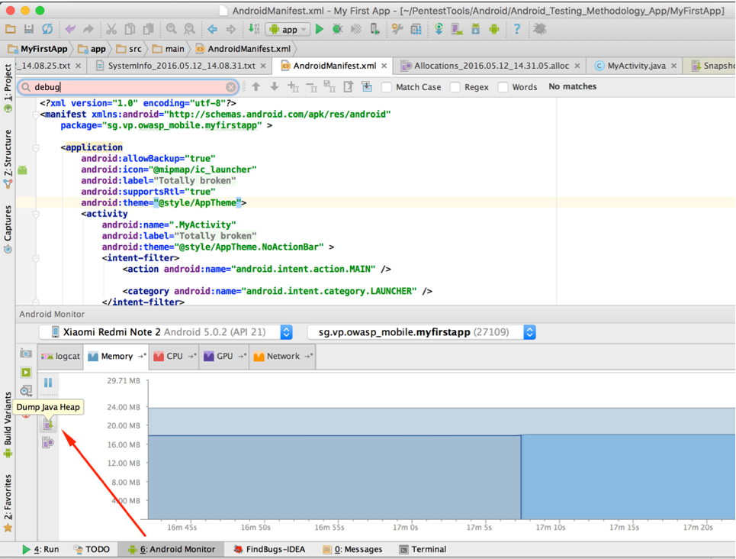This screenshot has width=736, height=559.
Task: Take a device screenshot with camera icon
Action: (x=26, y=354)
